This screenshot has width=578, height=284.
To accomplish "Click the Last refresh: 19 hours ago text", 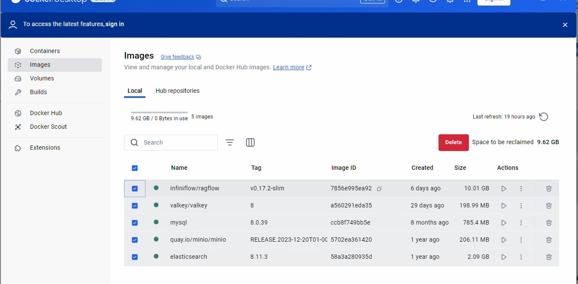I will pos(504,117).
